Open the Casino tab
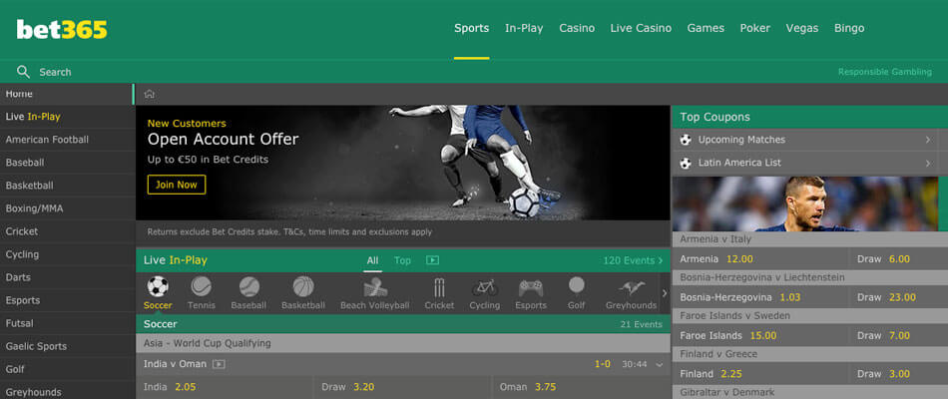The image size is (948, 399). pyautogui.click(x=577, y=28)
